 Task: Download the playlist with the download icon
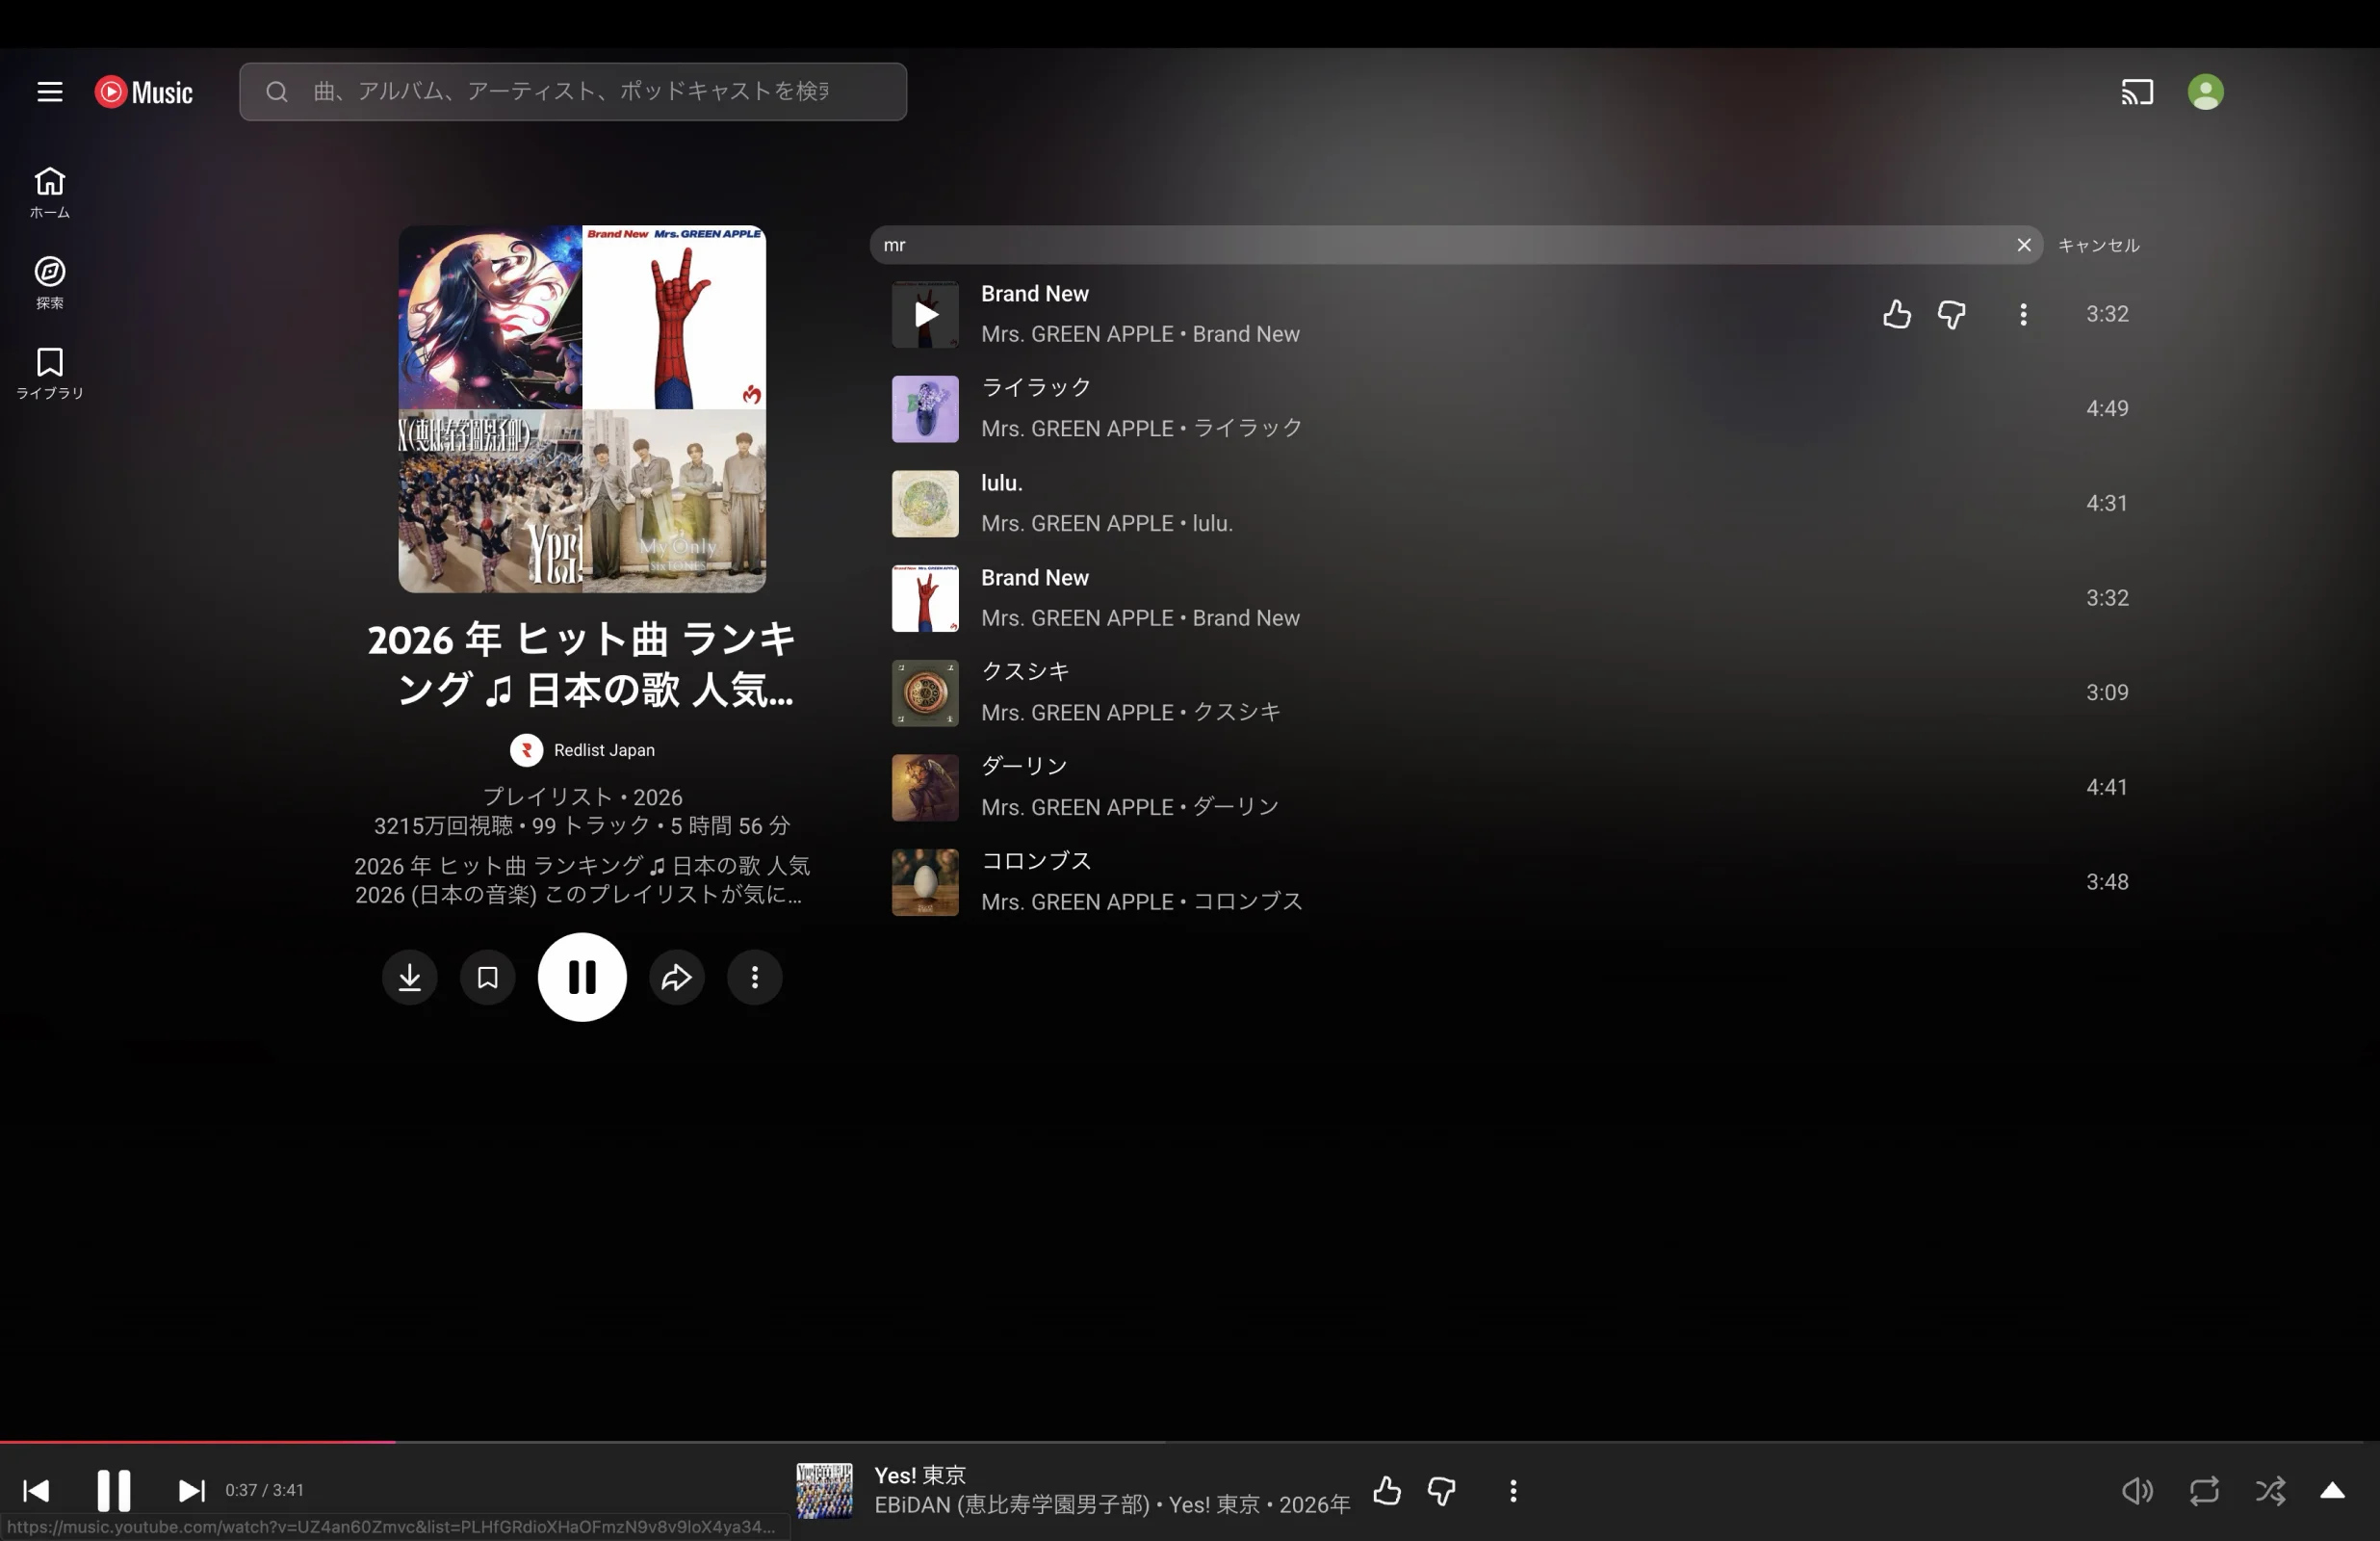[410, 978]
